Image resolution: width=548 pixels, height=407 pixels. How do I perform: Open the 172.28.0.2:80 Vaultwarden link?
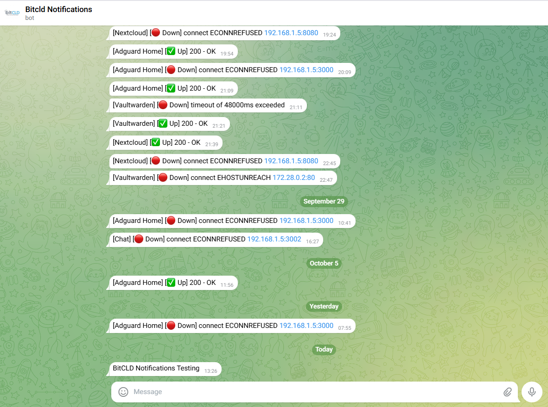click(293, 178)
